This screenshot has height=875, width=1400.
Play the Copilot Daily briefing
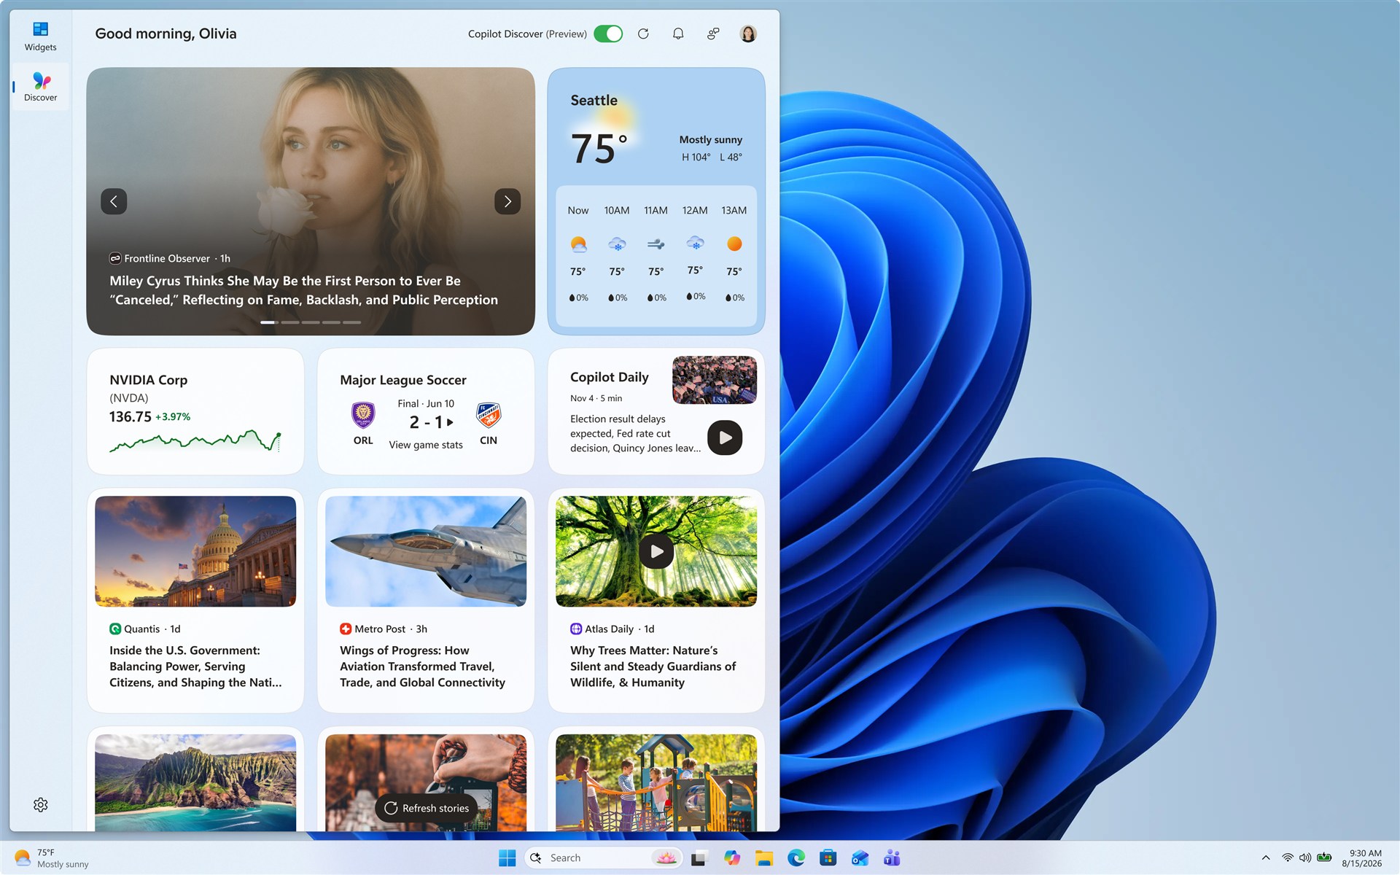click(x=725, y=437)
